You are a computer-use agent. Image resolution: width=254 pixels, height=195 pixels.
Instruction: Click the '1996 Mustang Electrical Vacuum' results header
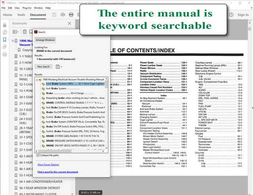pos(73,80)
